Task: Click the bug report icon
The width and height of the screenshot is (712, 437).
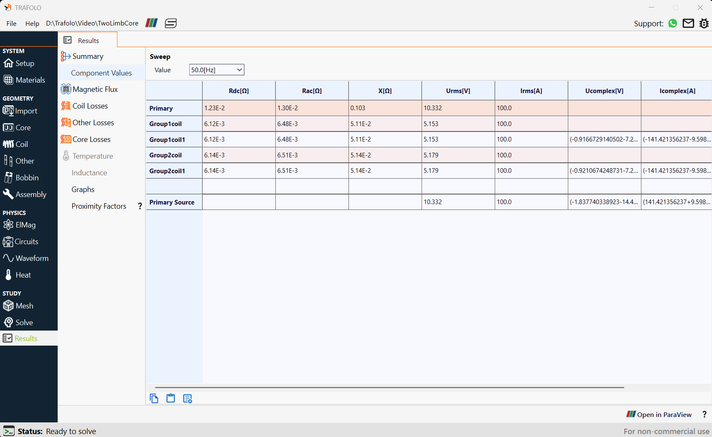Action: click(704, 23)
